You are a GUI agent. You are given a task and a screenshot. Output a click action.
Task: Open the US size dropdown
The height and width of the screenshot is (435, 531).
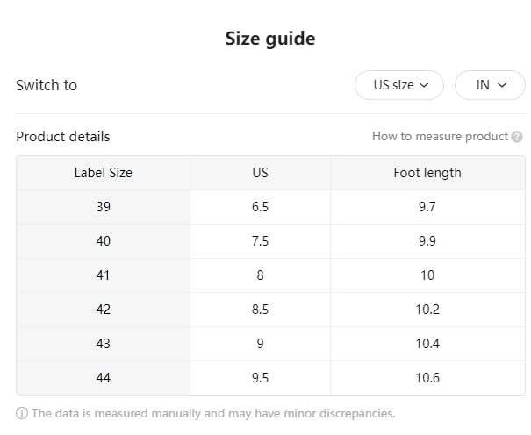400,85
